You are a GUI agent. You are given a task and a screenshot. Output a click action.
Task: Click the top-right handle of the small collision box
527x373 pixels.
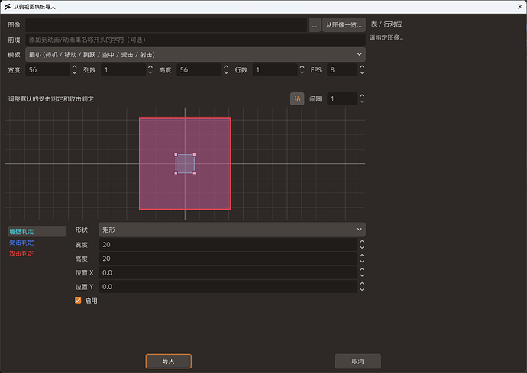pyautogui.click(x=194, y=154)
